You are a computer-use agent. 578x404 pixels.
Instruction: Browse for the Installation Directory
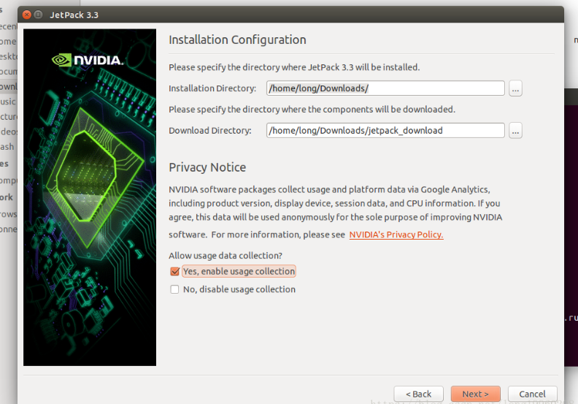515,88
